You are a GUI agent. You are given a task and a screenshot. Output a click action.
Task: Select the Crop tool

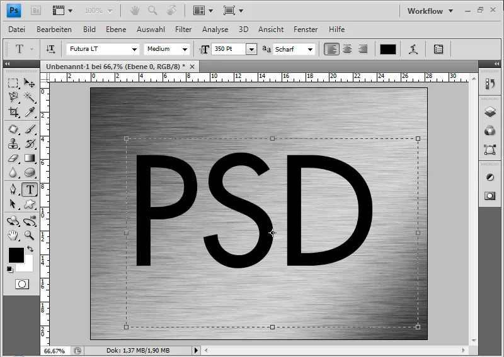pos(13,112)
